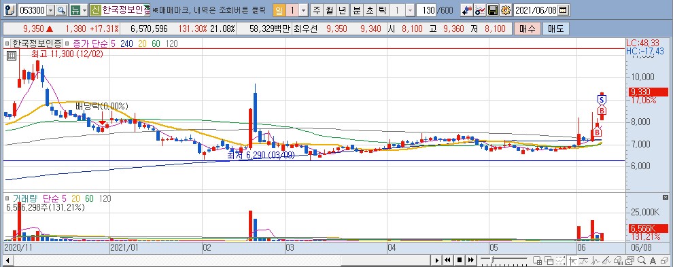Screen dimensions: 673x267
Task: Click the 최저 6,290 (03/09) label
Action: [261, 156]
